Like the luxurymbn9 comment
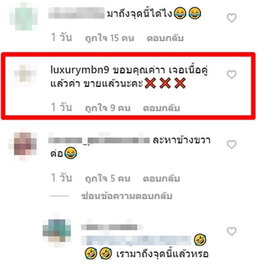 [232, 75]
